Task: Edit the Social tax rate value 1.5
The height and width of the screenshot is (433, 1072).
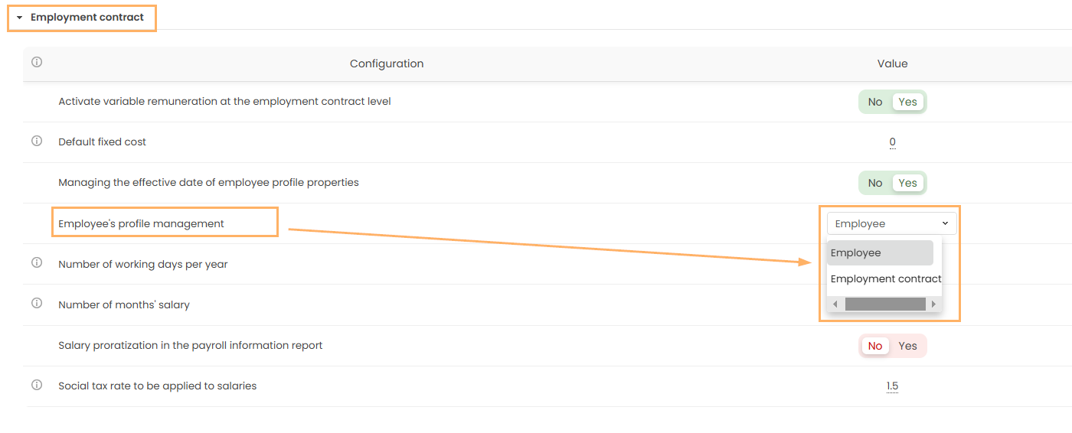Action: (x=892, y=386)
